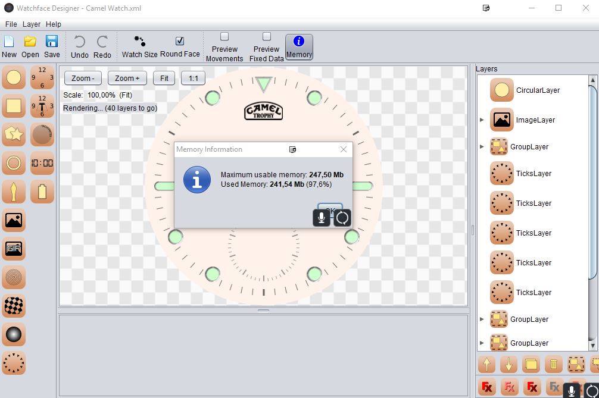
Task: Select the numbers tool with T text symbol
Action: coord(42,106)
